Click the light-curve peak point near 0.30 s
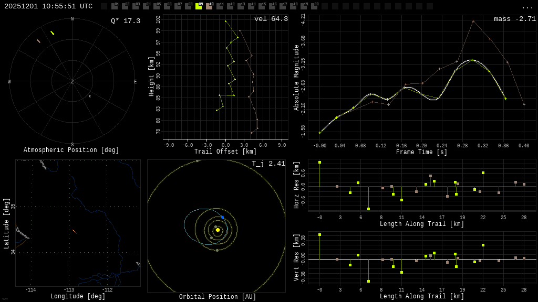Screen dimensions: 538x302 point(472,60)
